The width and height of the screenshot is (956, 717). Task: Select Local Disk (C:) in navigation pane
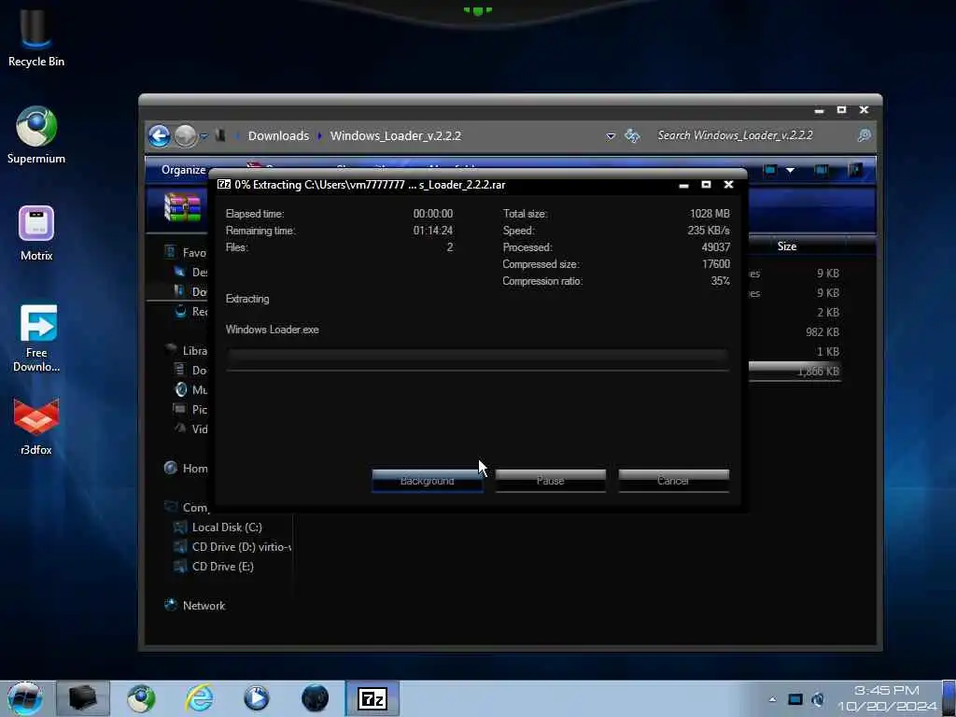[x=227, y=527]
